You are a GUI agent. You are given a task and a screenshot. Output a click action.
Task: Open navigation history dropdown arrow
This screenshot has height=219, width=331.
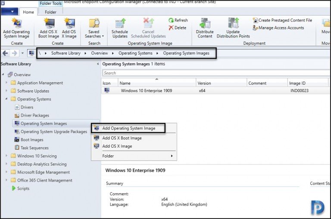tap(22, 53)
